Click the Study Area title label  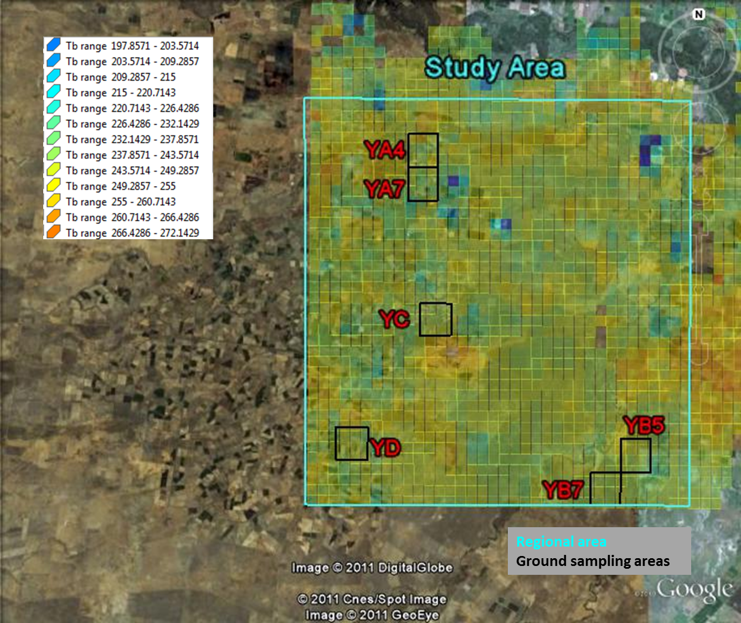(x=495, y=68)
